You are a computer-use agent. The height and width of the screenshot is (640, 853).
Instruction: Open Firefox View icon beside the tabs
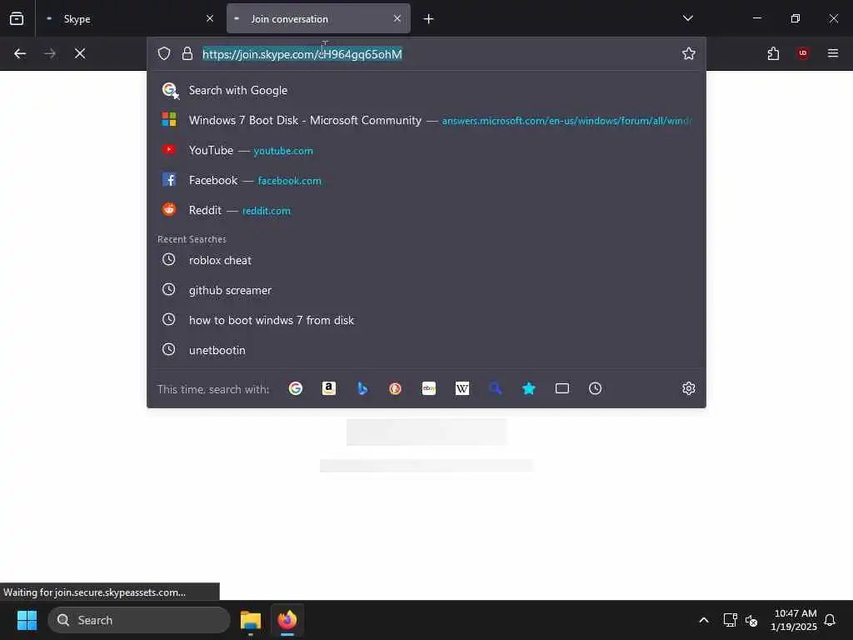17,18
